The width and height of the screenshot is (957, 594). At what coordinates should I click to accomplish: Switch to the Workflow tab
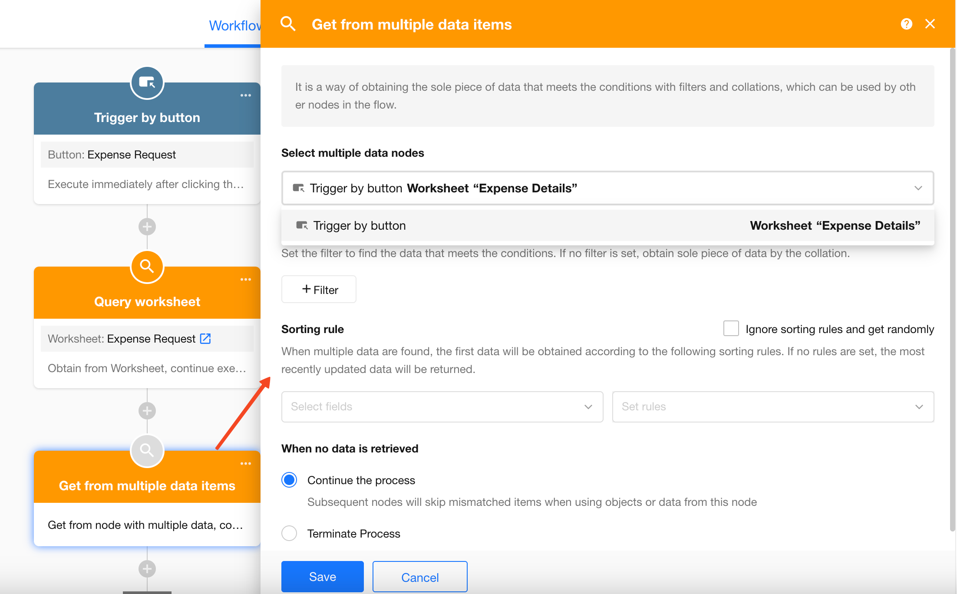(234, 25)
